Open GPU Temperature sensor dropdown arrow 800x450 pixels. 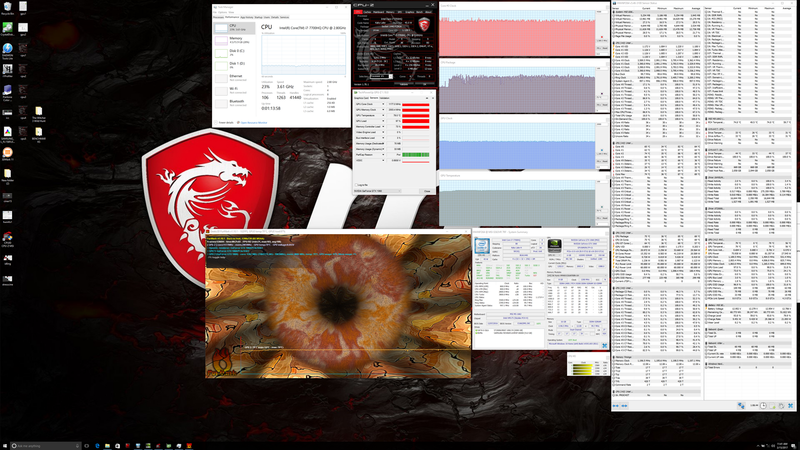[x=383, y=115]
